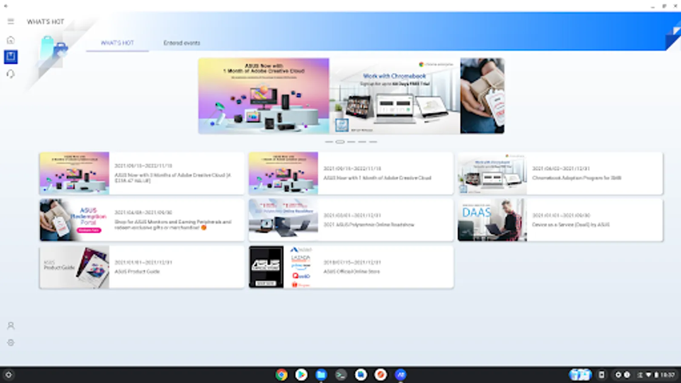Open the ASUS Official Online Store card
The image size is (681, 383).
tap(351, 267)
